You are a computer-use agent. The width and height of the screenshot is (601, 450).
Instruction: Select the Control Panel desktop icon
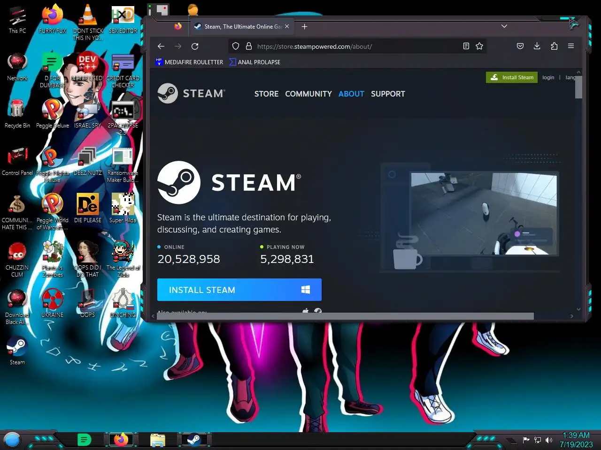(17, 162)
